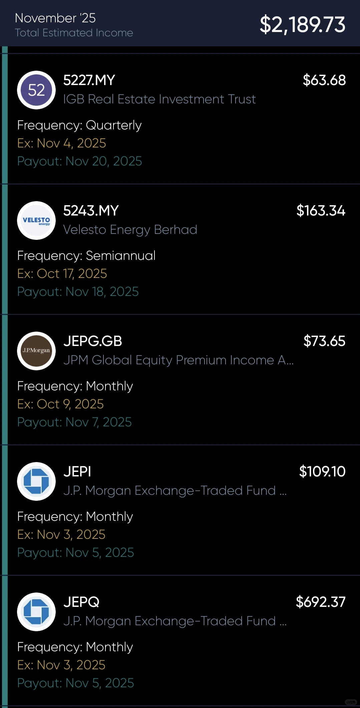Expand truncated JPM Global Equity Premium Income name
Image resolution: width=360 pixels, height=708 pixels.
[x=178, y=360]
